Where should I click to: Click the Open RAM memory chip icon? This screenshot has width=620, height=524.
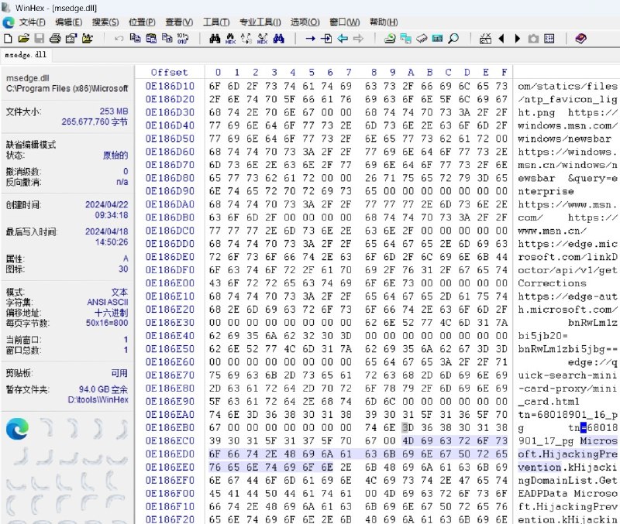point(422,38)
